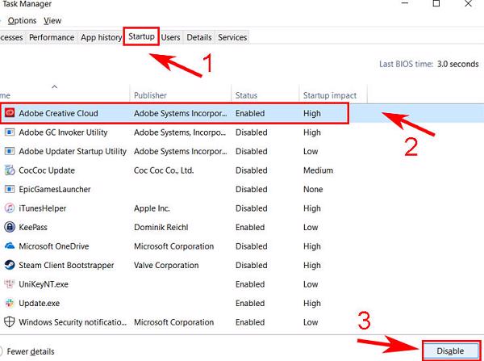Switch to the Performance tab

coord(52,37)
